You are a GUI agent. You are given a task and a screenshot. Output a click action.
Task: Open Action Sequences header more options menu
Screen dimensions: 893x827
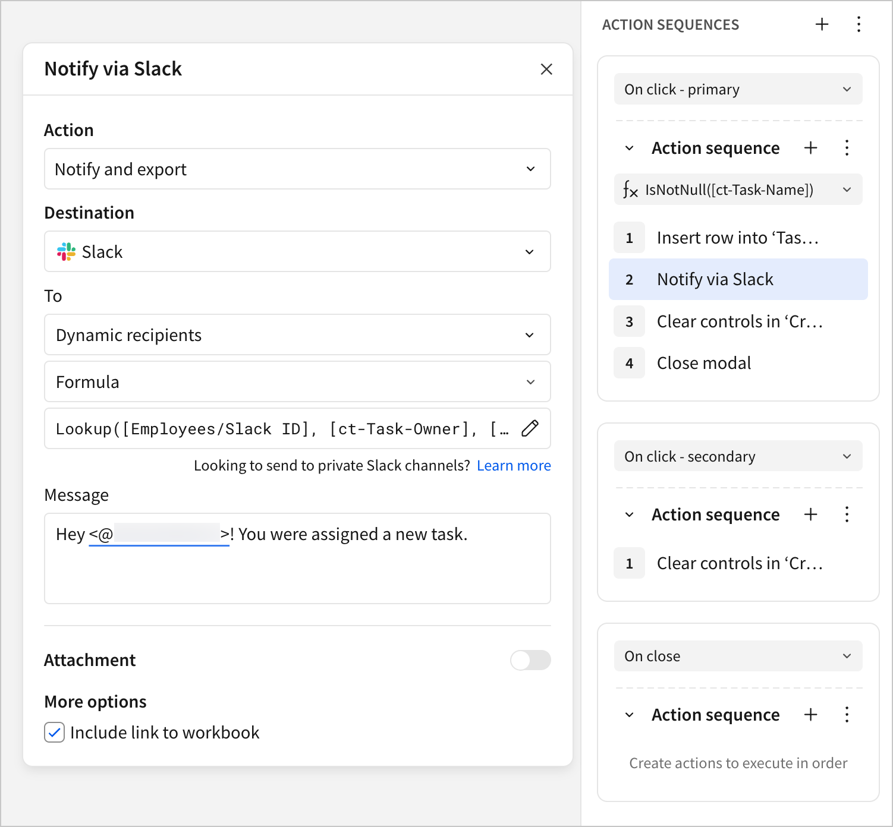(x=859, y=24)
